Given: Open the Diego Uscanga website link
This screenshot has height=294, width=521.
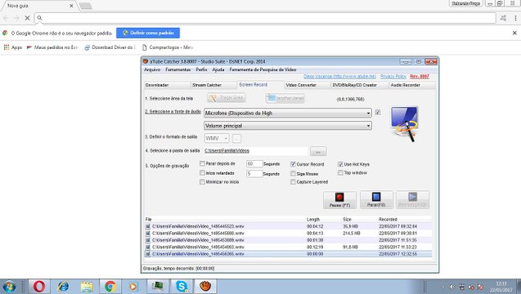Looking at the screenshot, I should pyautogui.click(x=340, y=76).
